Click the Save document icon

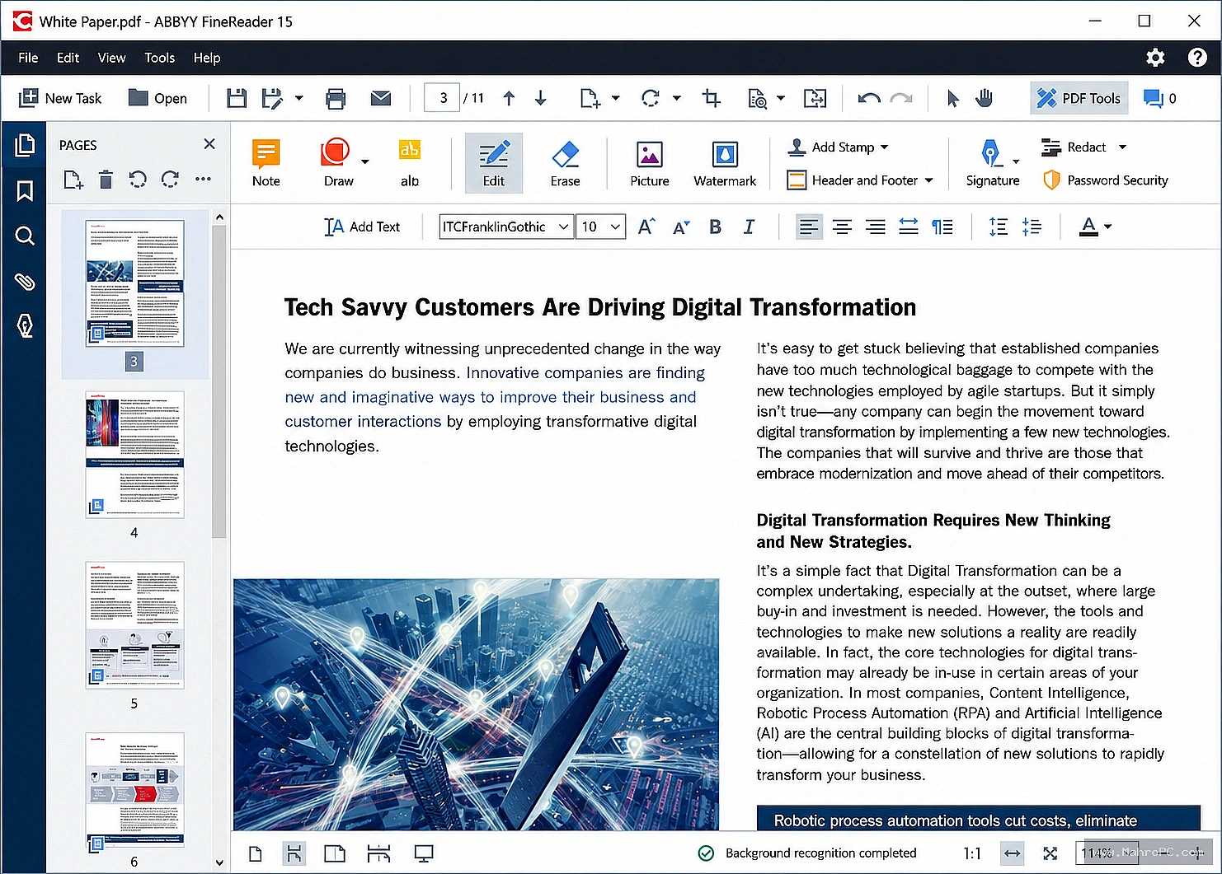(237, 99)
